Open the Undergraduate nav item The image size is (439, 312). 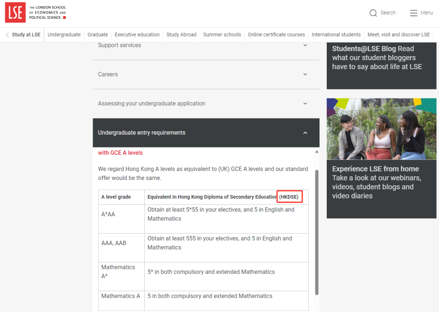point(64,35)
